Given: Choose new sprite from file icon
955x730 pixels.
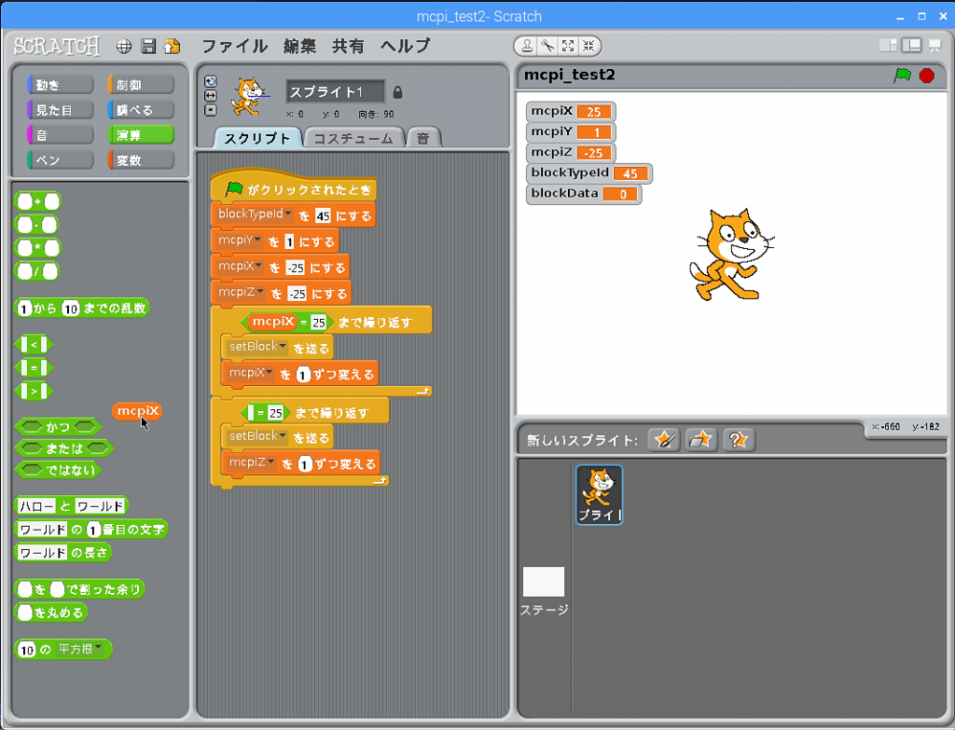Looking at the screenshot, I should point(700,440).
